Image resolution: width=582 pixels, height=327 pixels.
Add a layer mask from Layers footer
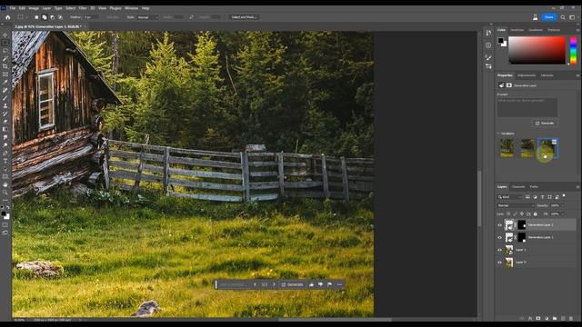pos(537,318)
